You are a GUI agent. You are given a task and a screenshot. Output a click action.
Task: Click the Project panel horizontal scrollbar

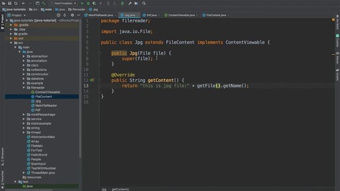point(29,190)
